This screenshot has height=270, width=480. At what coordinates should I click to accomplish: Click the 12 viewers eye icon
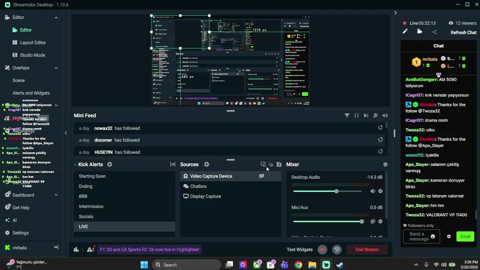[x=451, y=23]
